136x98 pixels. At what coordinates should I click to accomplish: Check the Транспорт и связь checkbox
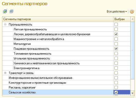tap(116, 73)
